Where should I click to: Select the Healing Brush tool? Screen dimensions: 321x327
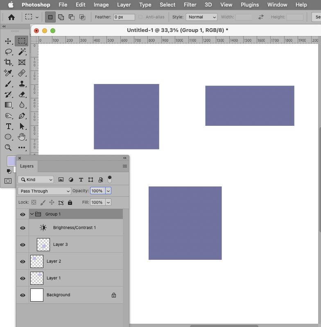[x=22, y=73]
